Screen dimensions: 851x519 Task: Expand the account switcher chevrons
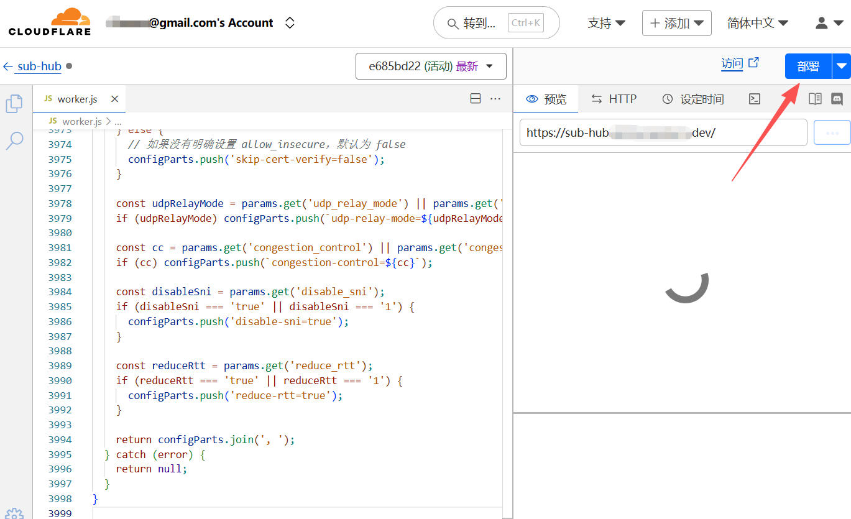pos(290,23)
